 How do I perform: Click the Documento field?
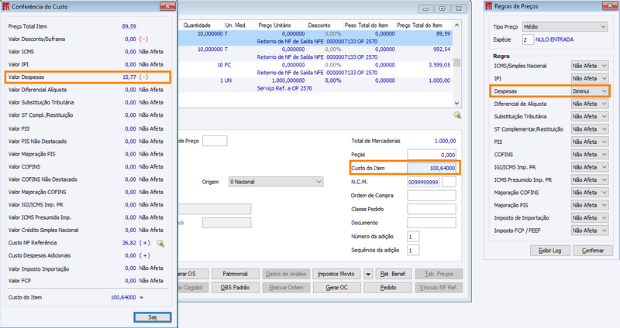pyautogui.click(x=432, y=223)
